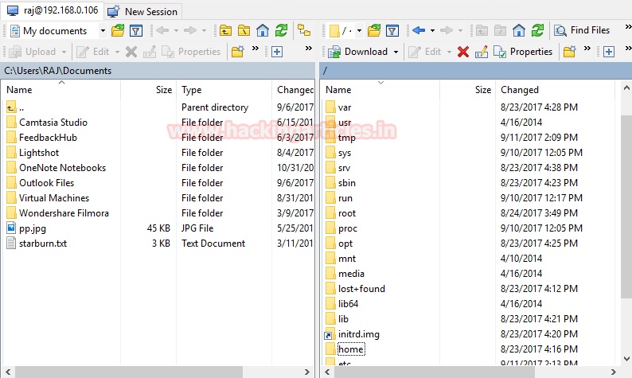Select the FeedbackHub folder
Viewport: 632px width, 378px height.
click(48, 138)
